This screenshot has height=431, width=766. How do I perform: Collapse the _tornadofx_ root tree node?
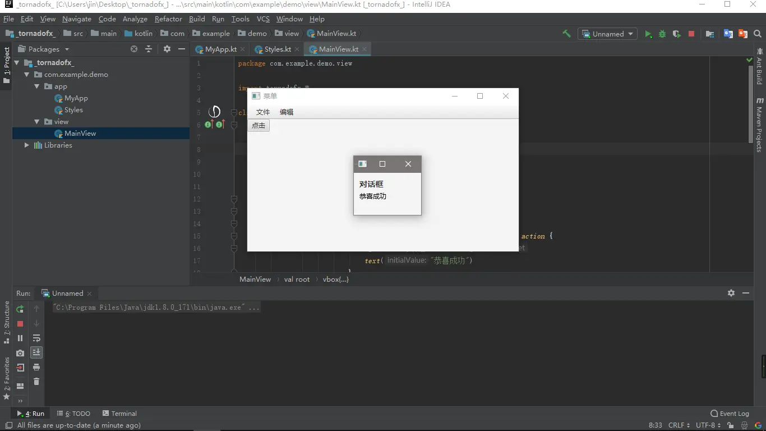(x=17, y=63)
